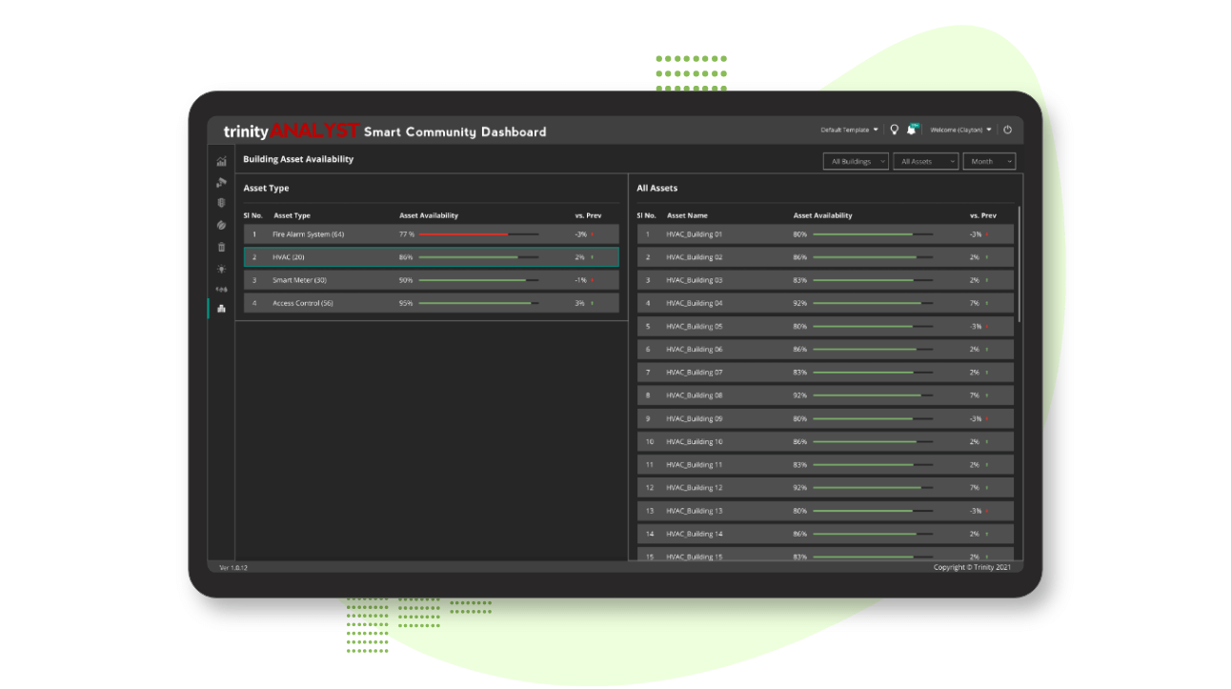Click the HVAC_Building 05 row
Screen dimensions: 1231x689
click(x=825, y=326)
